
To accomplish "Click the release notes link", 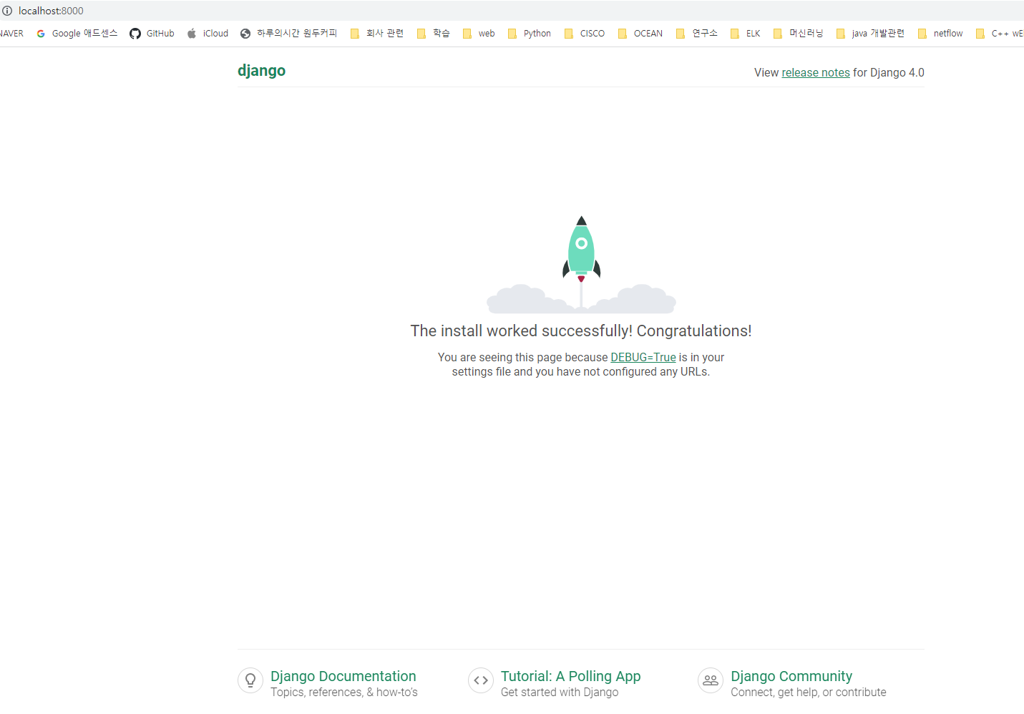I will tap(816, 72).
